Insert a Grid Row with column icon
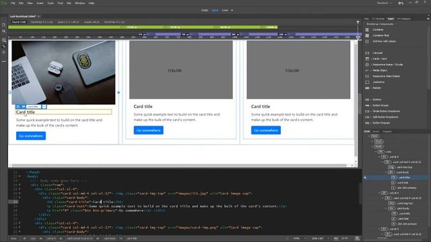 tap(367, 41)
